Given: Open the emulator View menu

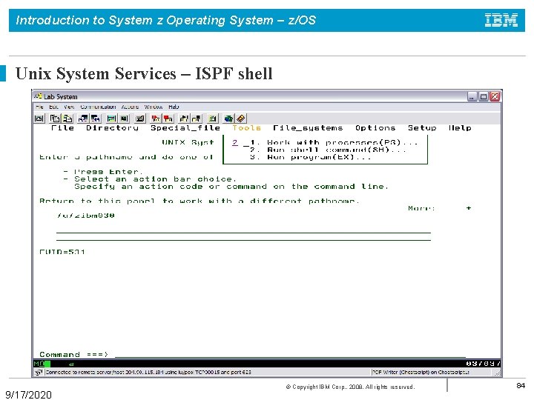Looking at the screenshot, I should (69, 107).
